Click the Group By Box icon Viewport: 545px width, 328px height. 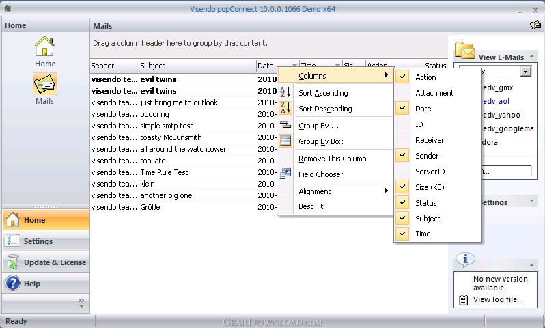(285, 141)
